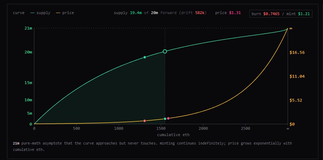Viewport: 323px width, 160px height.
Task: Click the 21m left axis label
Action: pyautogui.click(x=29, y=28)
